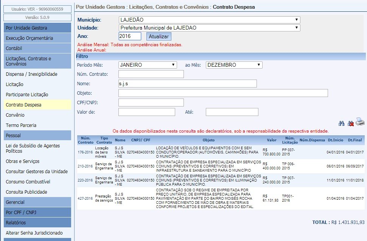The height and width of the screenshot is (241, 367).
Task: Clear the search with the red-X binoculars icon
Action: [x=350, y=123]
